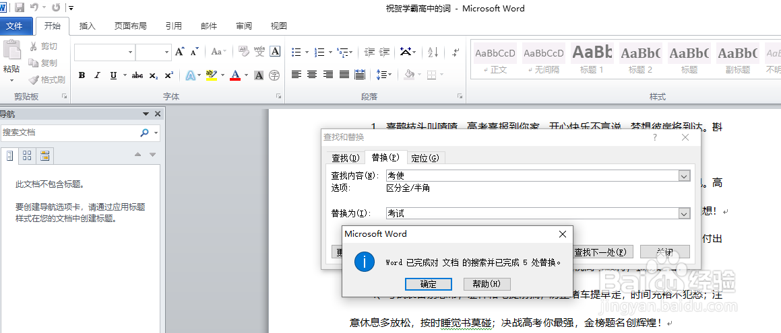Increase paragraph indent
Screen dimensions: 781x333
tap(385, 52)
